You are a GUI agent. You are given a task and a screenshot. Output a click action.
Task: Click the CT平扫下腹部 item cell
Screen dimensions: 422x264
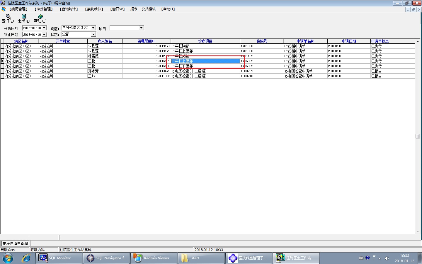point(205,66)
